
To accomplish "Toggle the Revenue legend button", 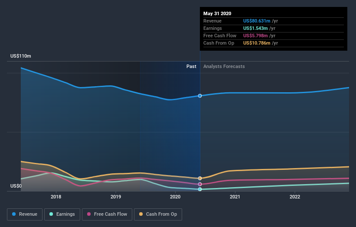I will (25, 214).
